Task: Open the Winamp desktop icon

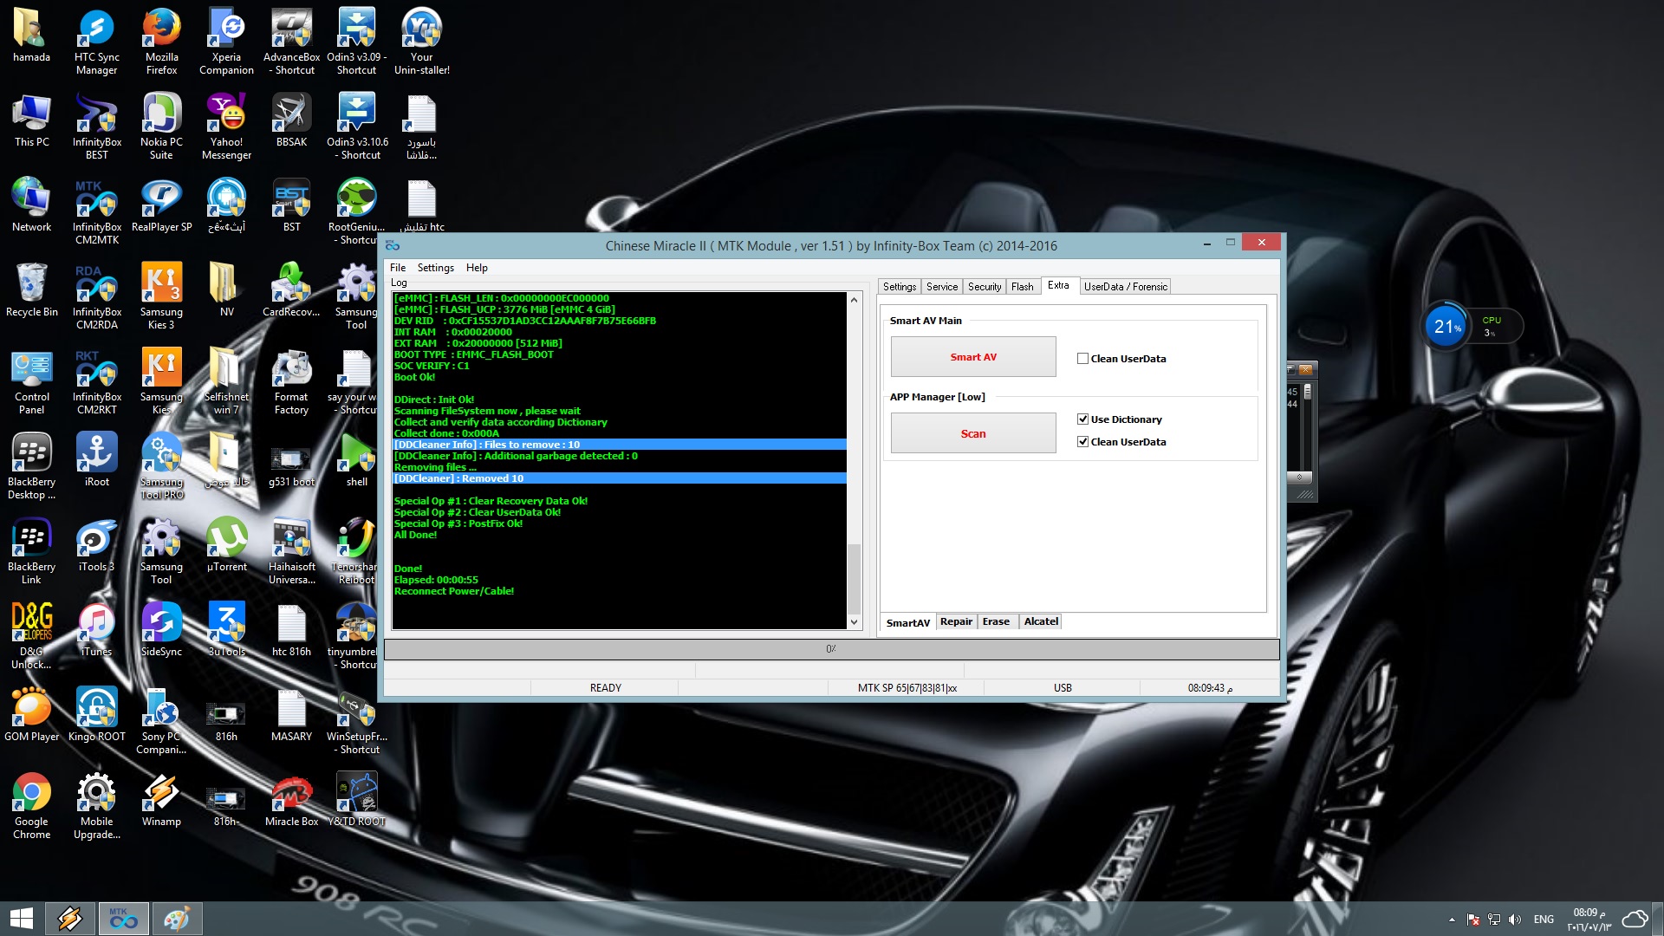Action: point(161,799)
